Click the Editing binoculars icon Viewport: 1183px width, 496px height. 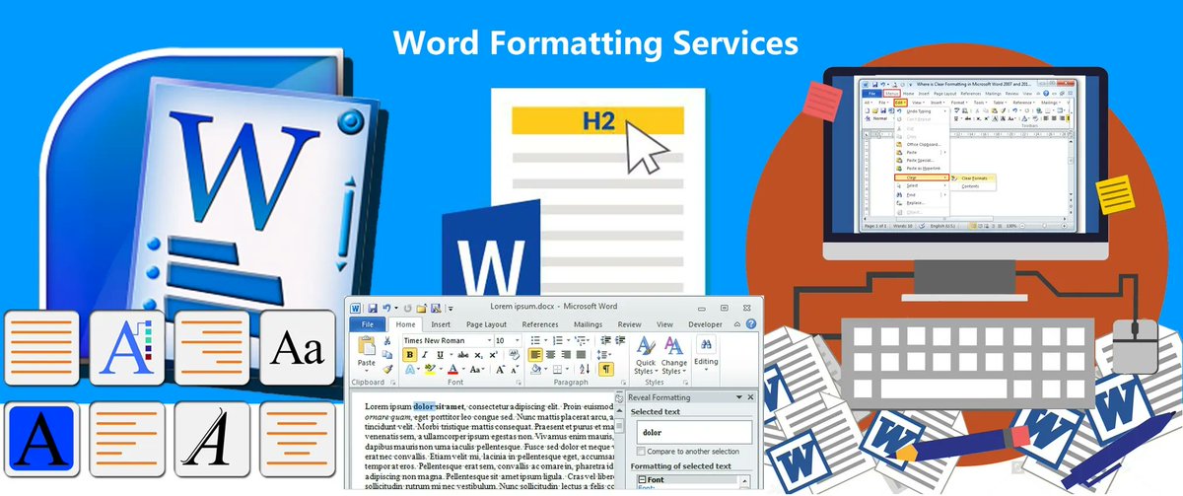[x=706, y=344]
